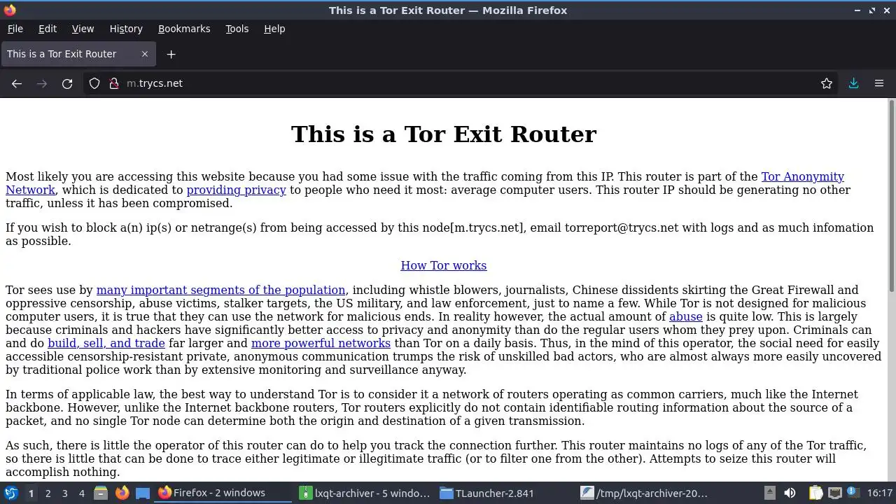Screen dimensions: 896x504
Task: Click the page vertical scrollbar thumb
Action: (x=892, y=196)
